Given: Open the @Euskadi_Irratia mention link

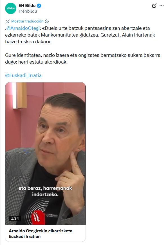Looking at the screenshot, I should [x=23, y=75].
